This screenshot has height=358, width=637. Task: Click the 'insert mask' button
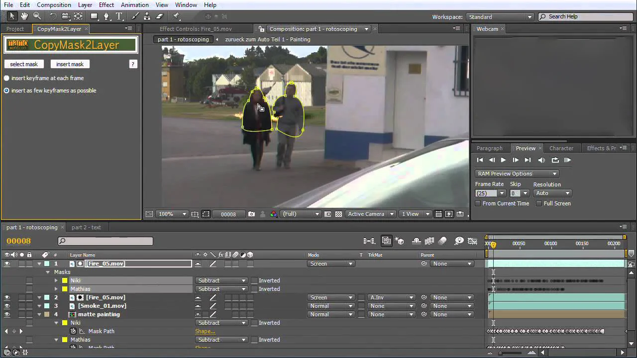click(x=70, y=64)
